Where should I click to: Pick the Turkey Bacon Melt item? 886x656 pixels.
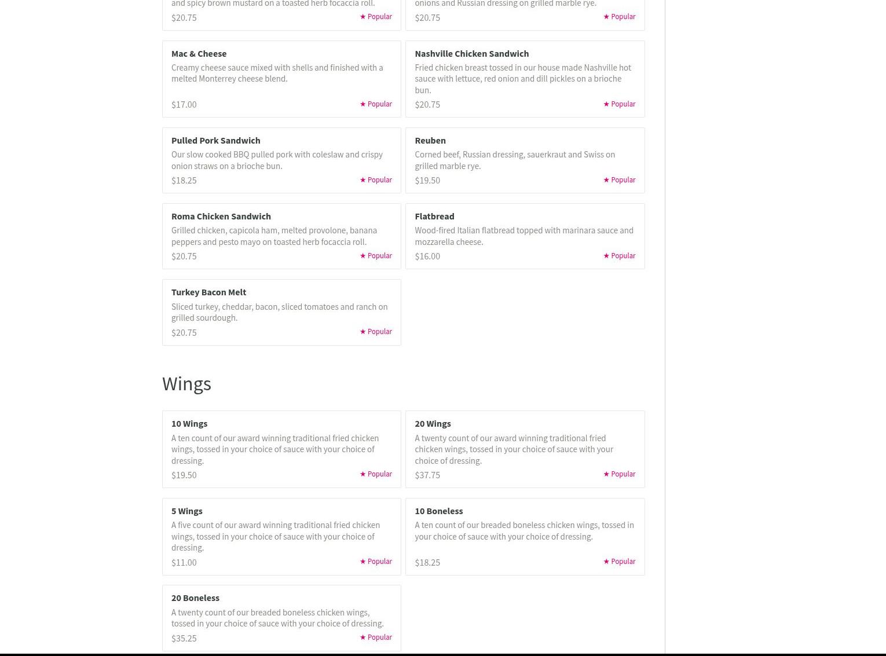(x=208, y=292)
